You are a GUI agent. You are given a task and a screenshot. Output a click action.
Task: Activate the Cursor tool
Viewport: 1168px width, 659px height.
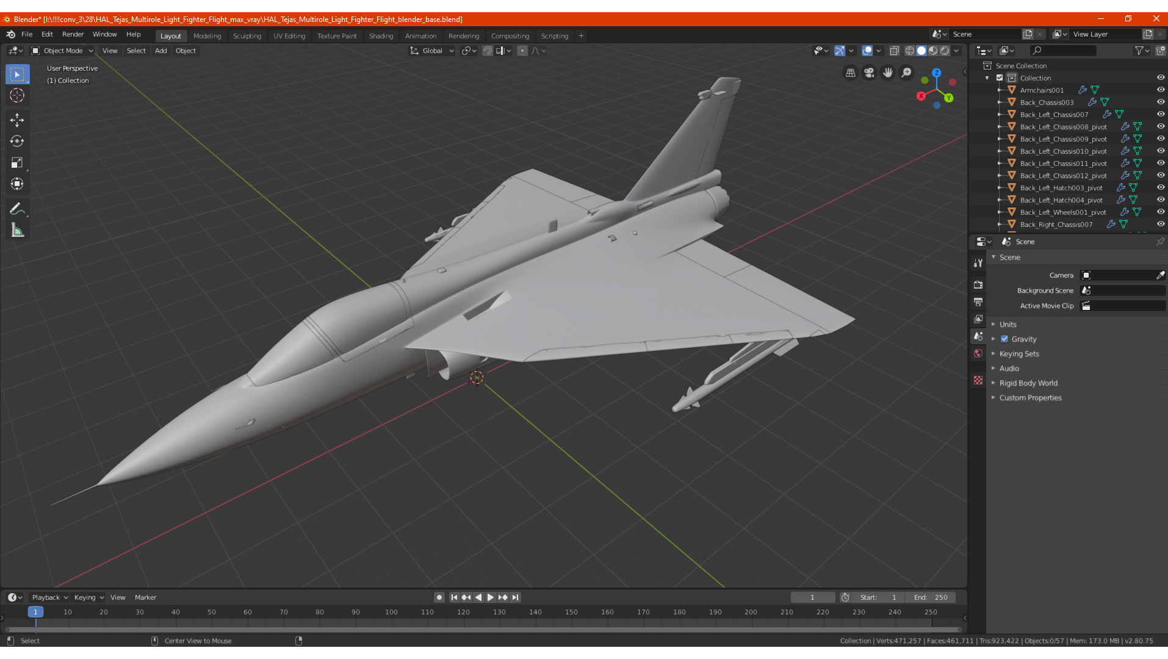(17, 95)
